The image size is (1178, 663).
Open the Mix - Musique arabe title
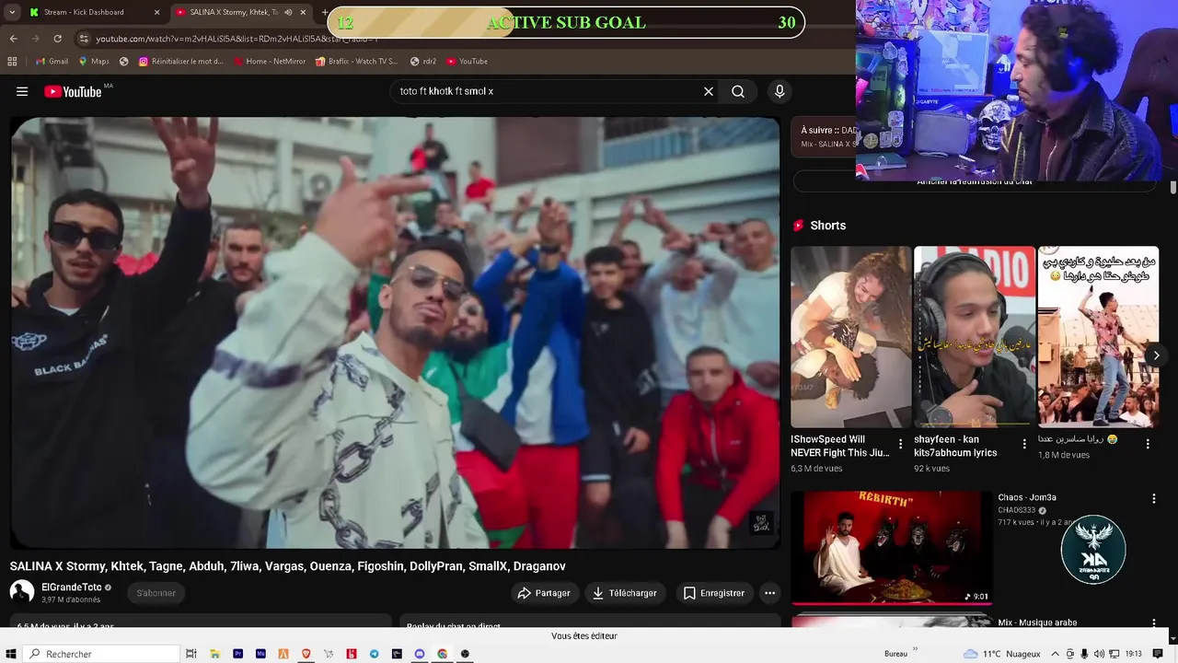(x=1037, y=622)
